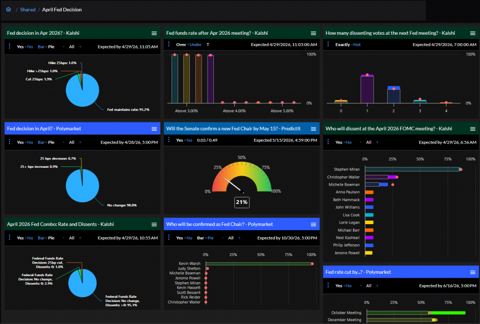Open hamburger menu on Senate confirm PredictIt panel
The height and width of the screenshot is (324, 480).
coord(314,129)
